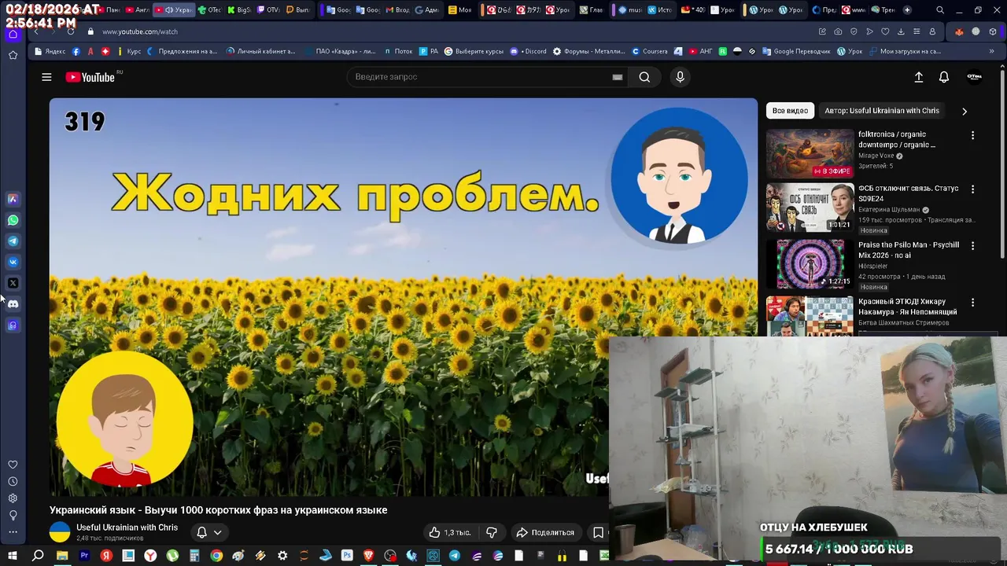
Task: Open Telegram in the browser sidebar
Action: (13, 241)
